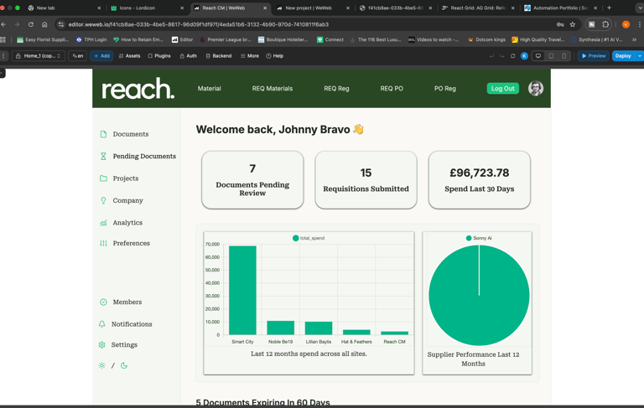Click the Preview button
The height and width of the screenshot is (408, 644).
tap(594, 56)
